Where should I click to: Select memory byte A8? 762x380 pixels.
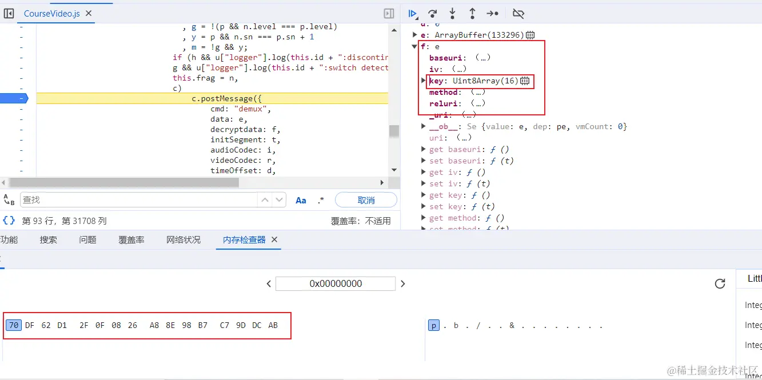click(154, 325)
